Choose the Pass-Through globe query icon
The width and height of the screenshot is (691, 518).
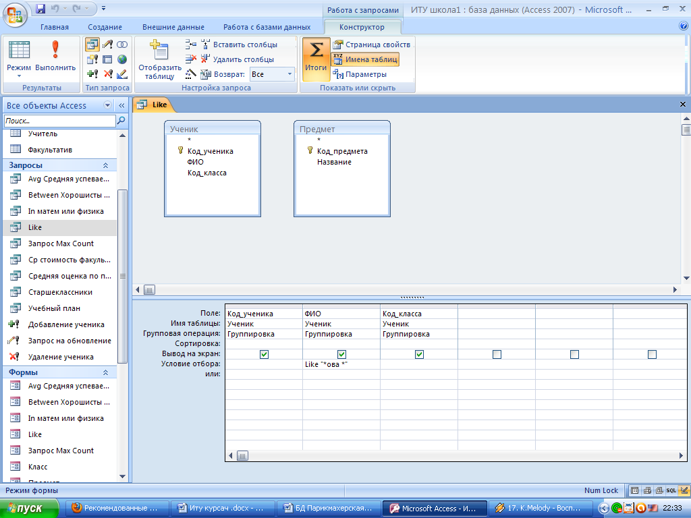pos(122,59)
